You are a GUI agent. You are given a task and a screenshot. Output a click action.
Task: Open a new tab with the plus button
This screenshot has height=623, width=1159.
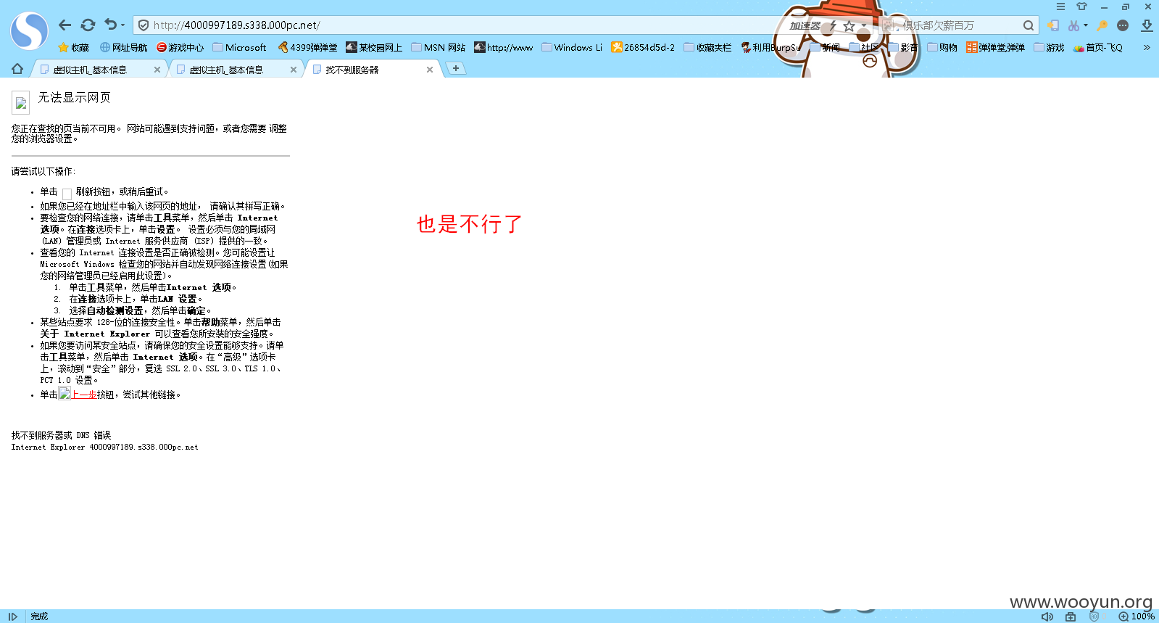click(x=456, y=68)
